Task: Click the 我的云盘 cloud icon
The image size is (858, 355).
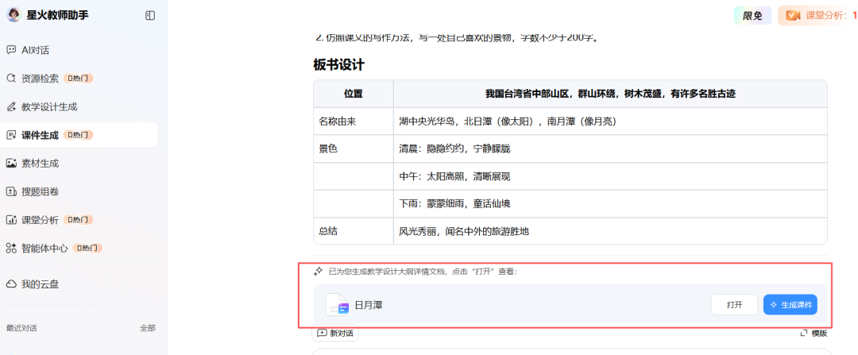Action: 11,284
